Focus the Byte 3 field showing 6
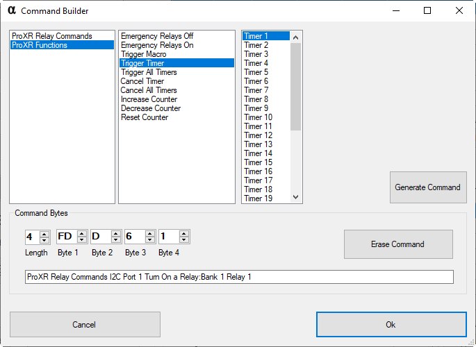Image resolution: width=476 pixels, height=347 pixels. click(x=135, y=237)
